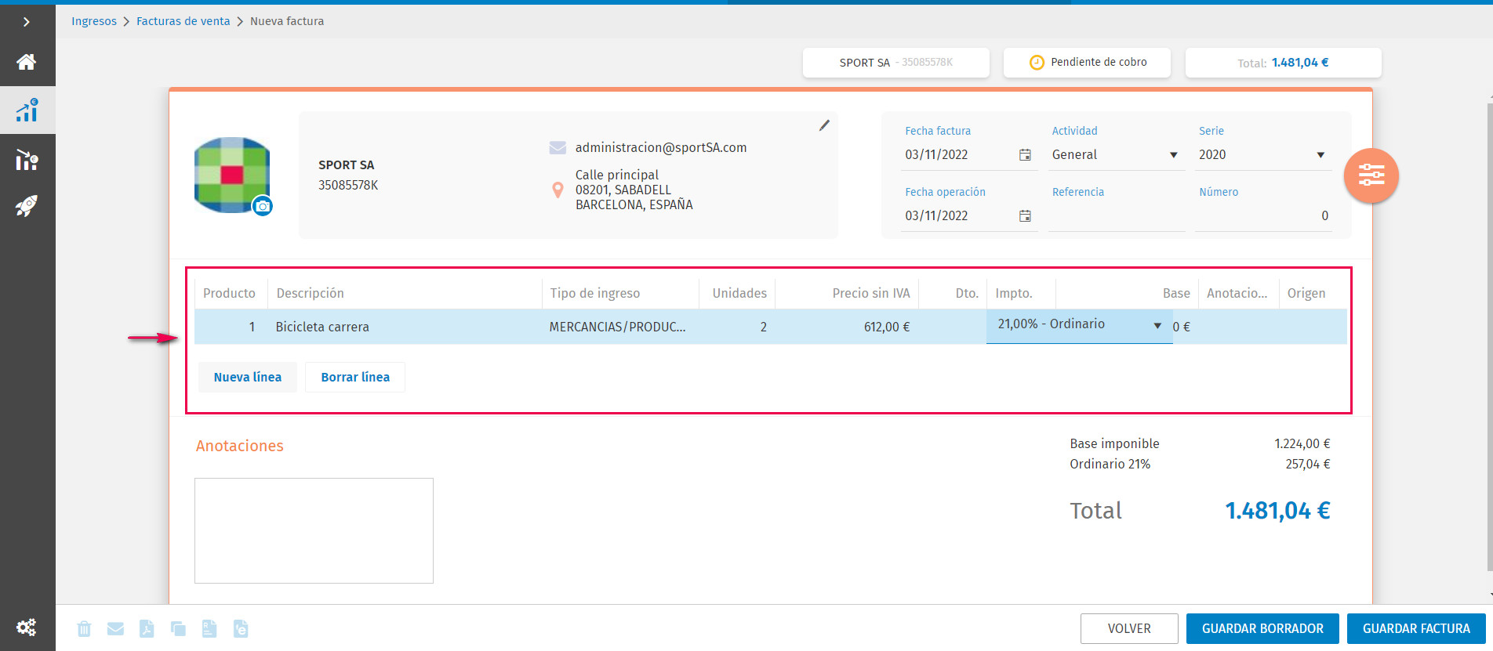Duplicate invoice with the copy icon

pyautogui.click(x=178, y=628)
